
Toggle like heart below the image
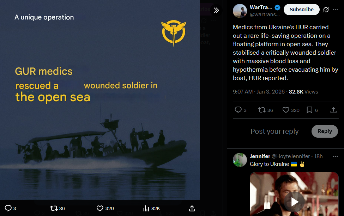(100, 208)
